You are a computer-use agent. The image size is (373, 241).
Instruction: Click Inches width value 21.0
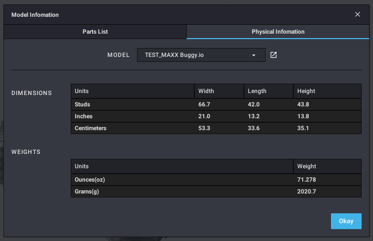pyautogui.click(x=204, y=116)
